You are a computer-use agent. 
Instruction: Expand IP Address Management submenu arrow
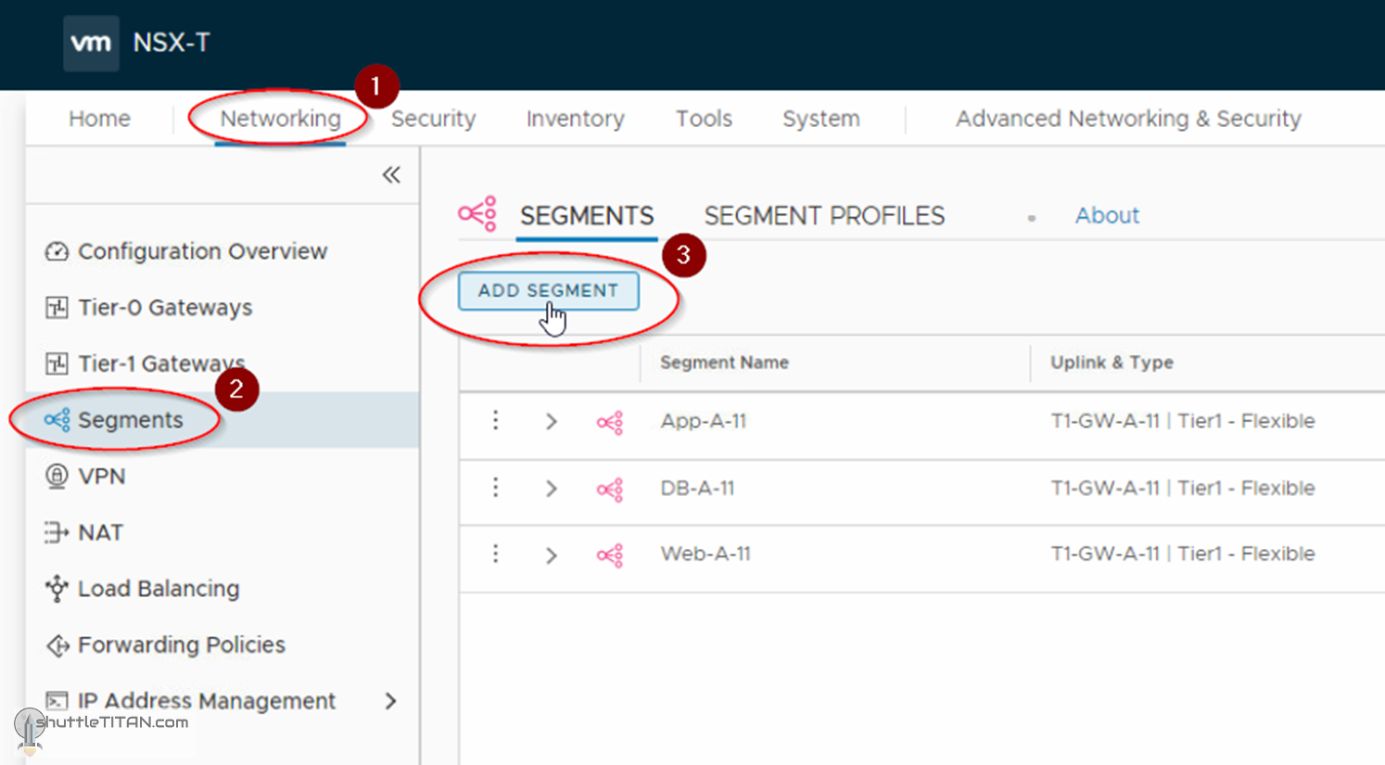coord(390,701)
